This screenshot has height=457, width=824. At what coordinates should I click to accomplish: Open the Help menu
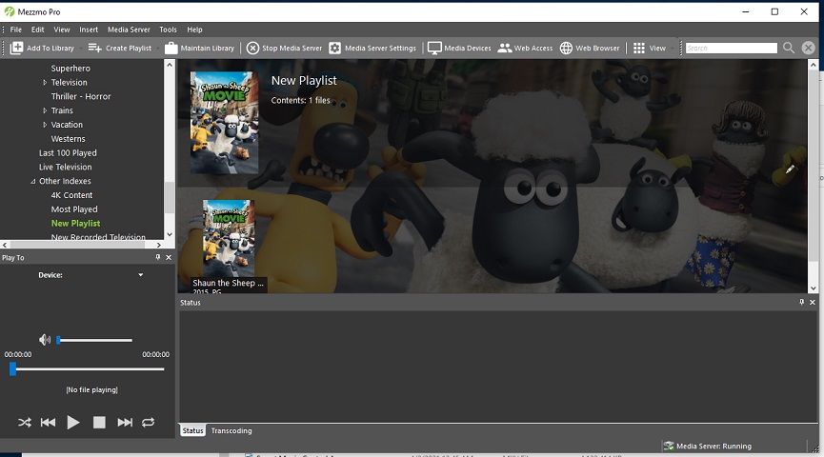pos(194,30)
